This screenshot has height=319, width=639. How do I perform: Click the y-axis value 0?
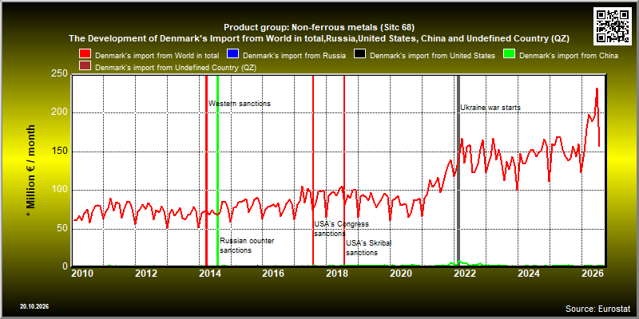(x=65, y=266)
